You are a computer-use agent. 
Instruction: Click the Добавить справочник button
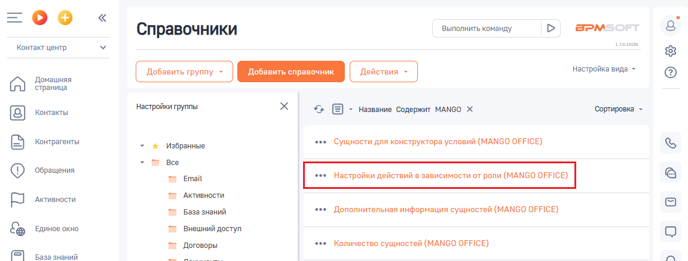tap(291, 72)
